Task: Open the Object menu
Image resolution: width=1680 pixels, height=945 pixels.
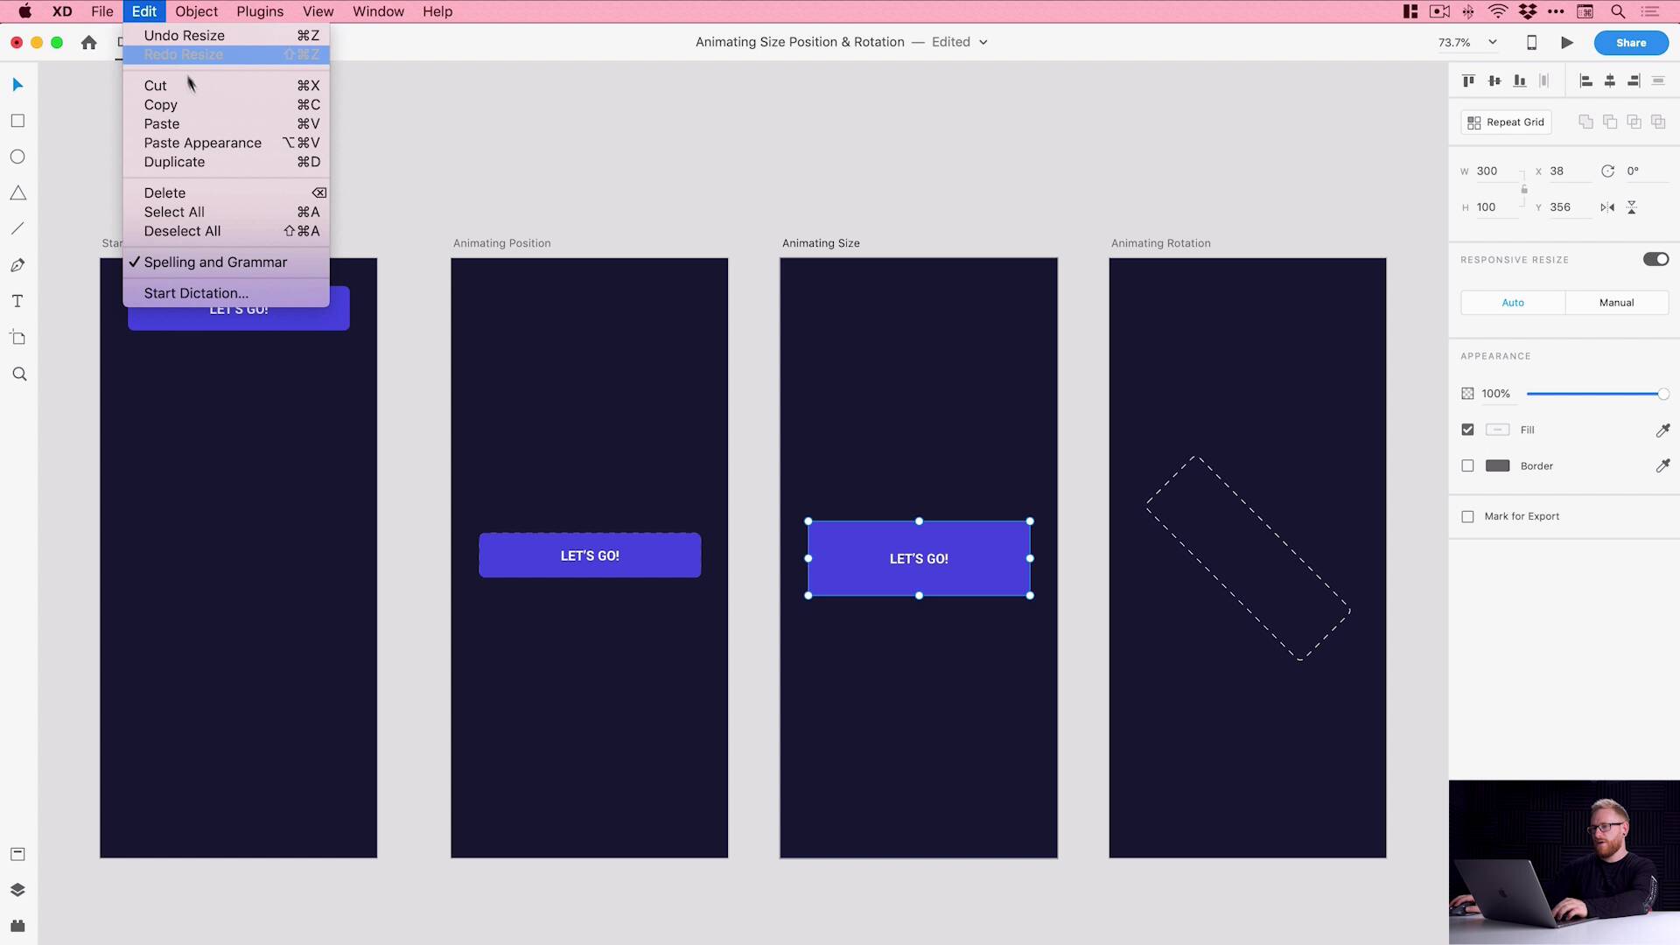Action: pyautogui.click(x=196, y=11)
